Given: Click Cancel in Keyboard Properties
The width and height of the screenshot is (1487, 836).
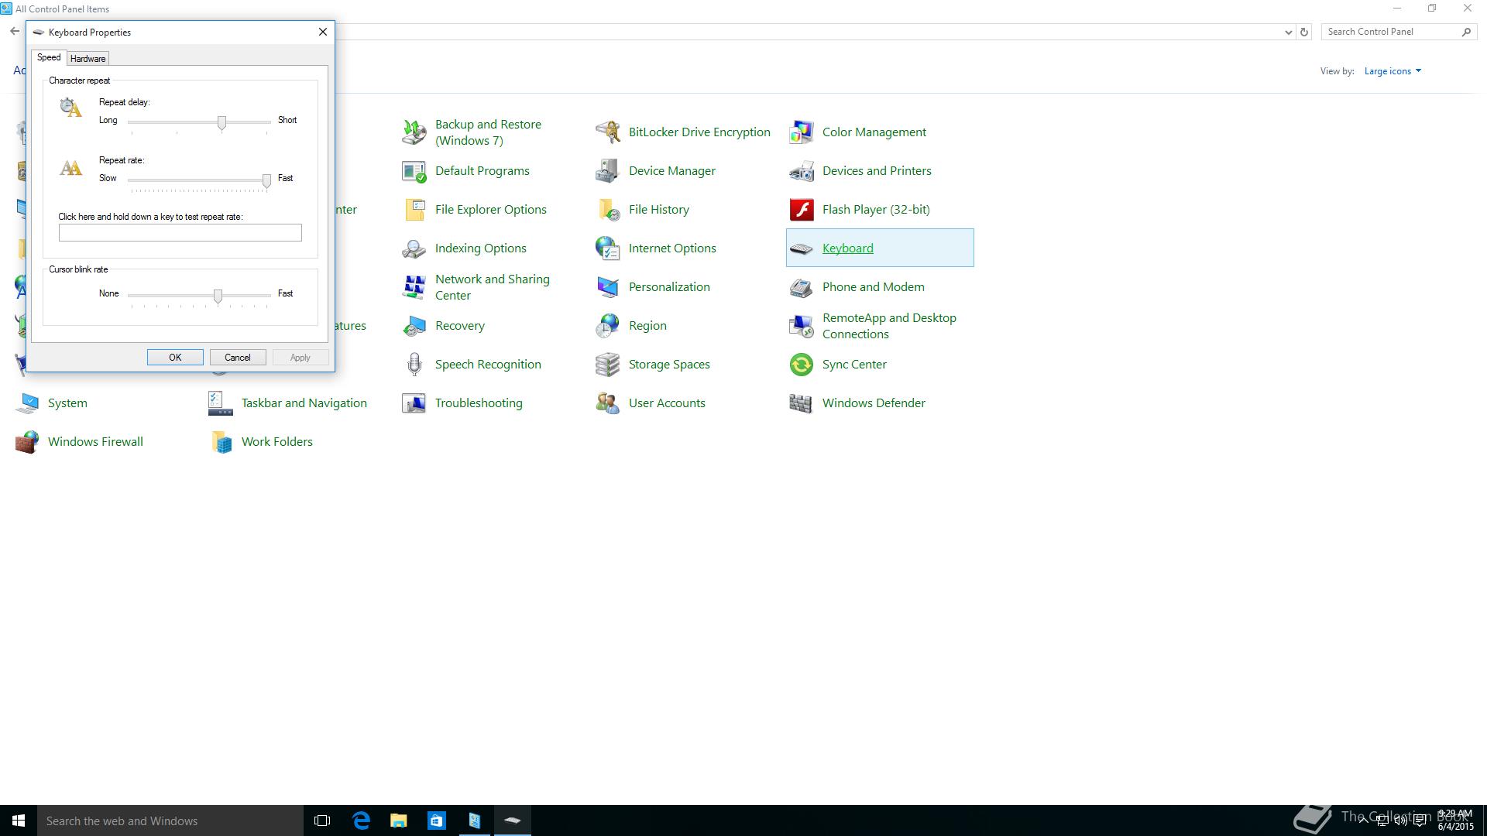Looking at the screenshot, I should click(238, 358).
